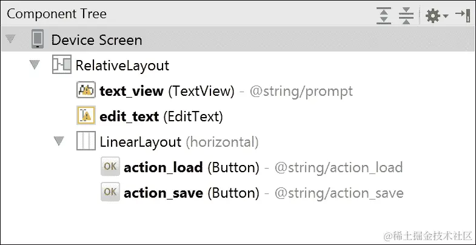Click the Collapse All icon in header
Image resolution: width=476 pixels, height=245 pixels.
(x=406, y=15)
